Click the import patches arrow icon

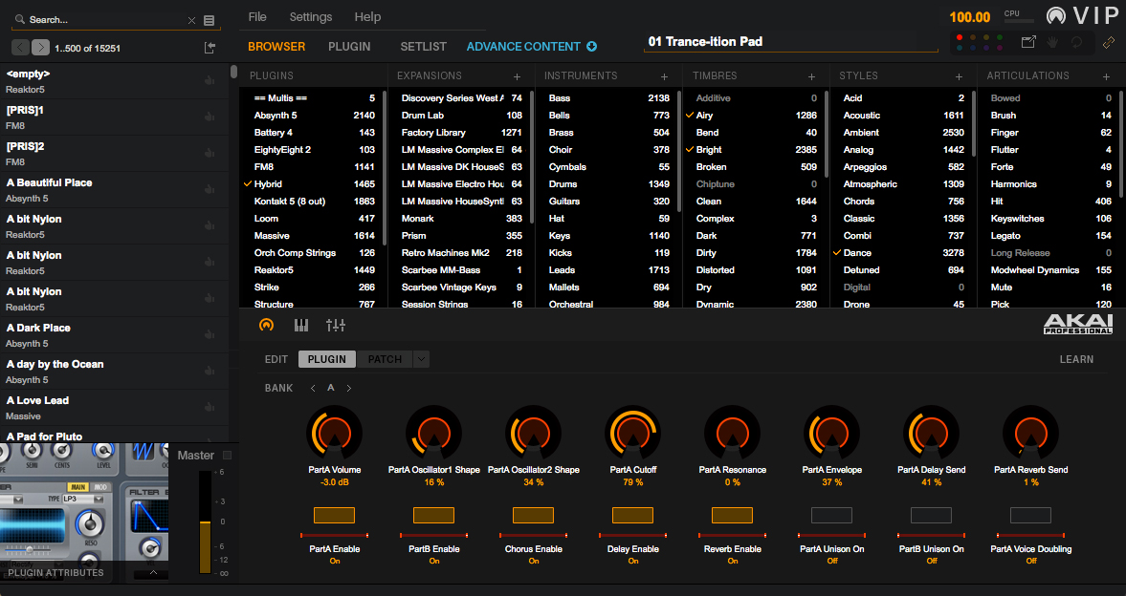[x=210, y=48]
